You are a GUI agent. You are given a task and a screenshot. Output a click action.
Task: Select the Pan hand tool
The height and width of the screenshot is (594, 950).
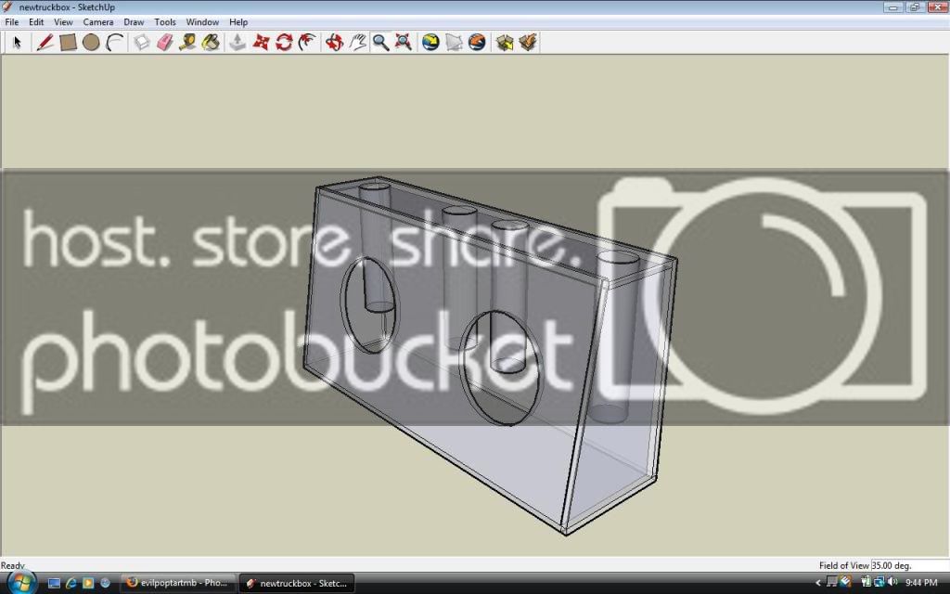357,43
